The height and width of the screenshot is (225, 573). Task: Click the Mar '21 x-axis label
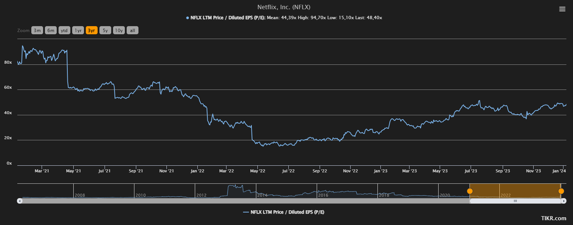pos(42,171)
